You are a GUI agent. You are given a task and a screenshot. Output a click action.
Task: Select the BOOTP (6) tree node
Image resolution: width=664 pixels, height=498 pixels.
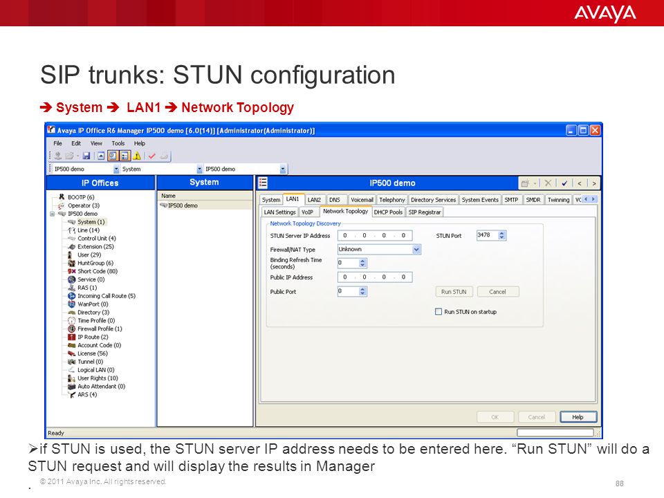click(81, 197)
